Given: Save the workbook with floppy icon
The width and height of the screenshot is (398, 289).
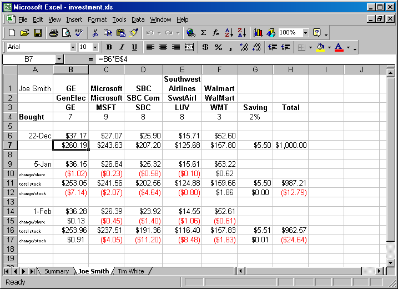Looking at the screenshot, I should tap(38, 33).
